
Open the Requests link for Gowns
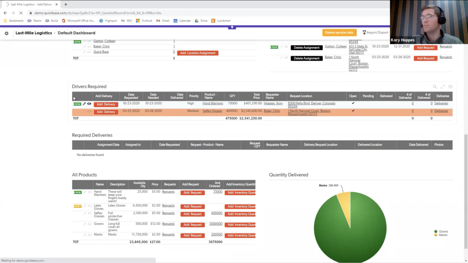168,224
